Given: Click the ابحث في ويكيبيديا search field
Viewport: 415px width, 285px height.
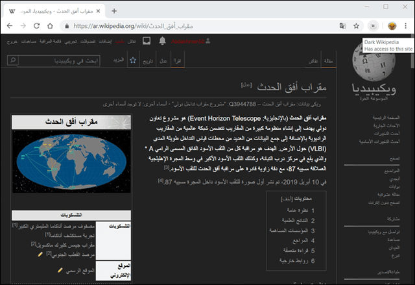Looking at the screenshot, I should (x=59, y=60).
